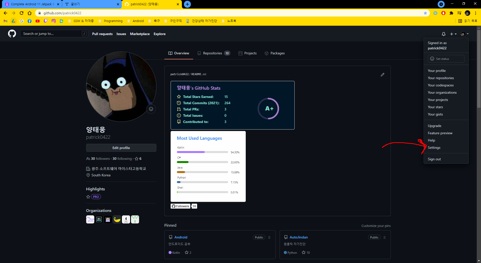
Task: Open media control icon in toolbar
Action: [459, 13]
